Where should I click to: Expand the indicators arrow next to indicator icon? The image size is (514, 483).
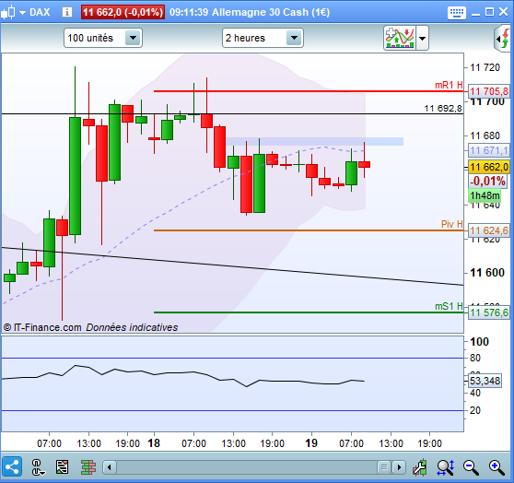coord(422,39)
